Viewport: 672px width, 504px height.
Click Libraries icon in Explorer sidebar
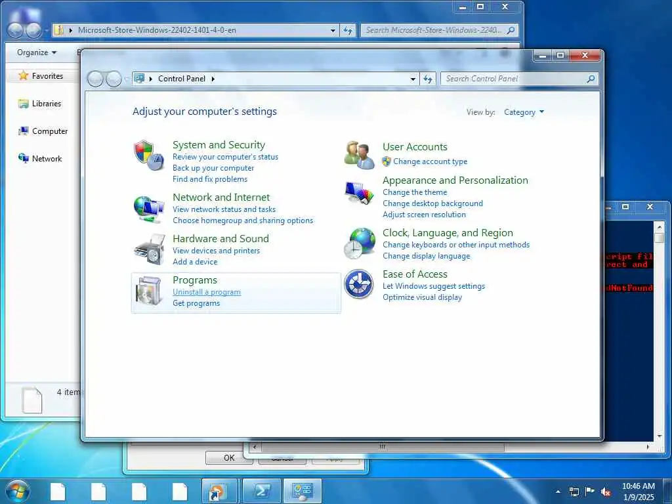(x=24, y=103)
